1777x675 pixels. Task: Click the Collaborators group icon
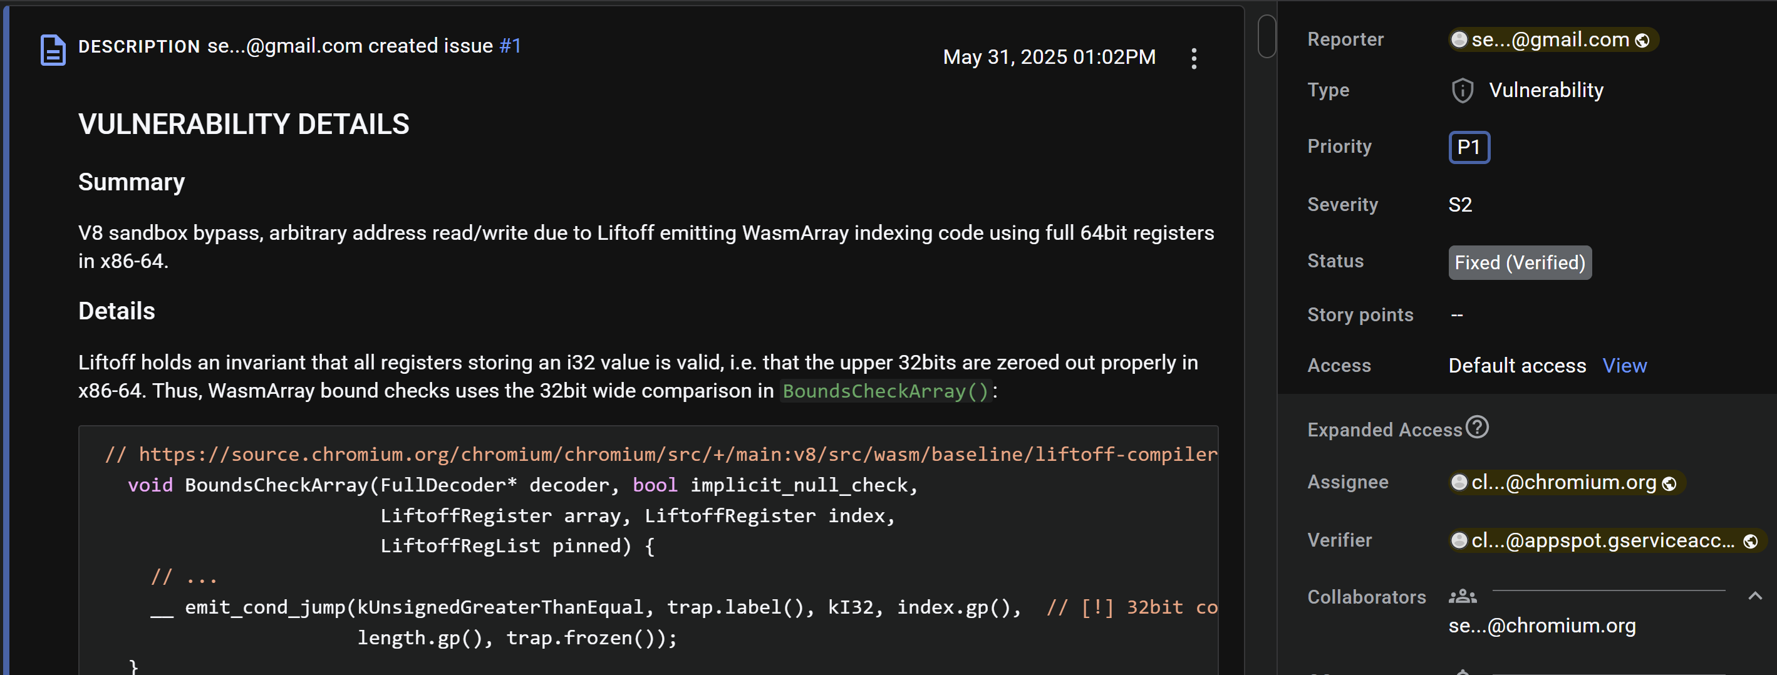point(1462,597)
